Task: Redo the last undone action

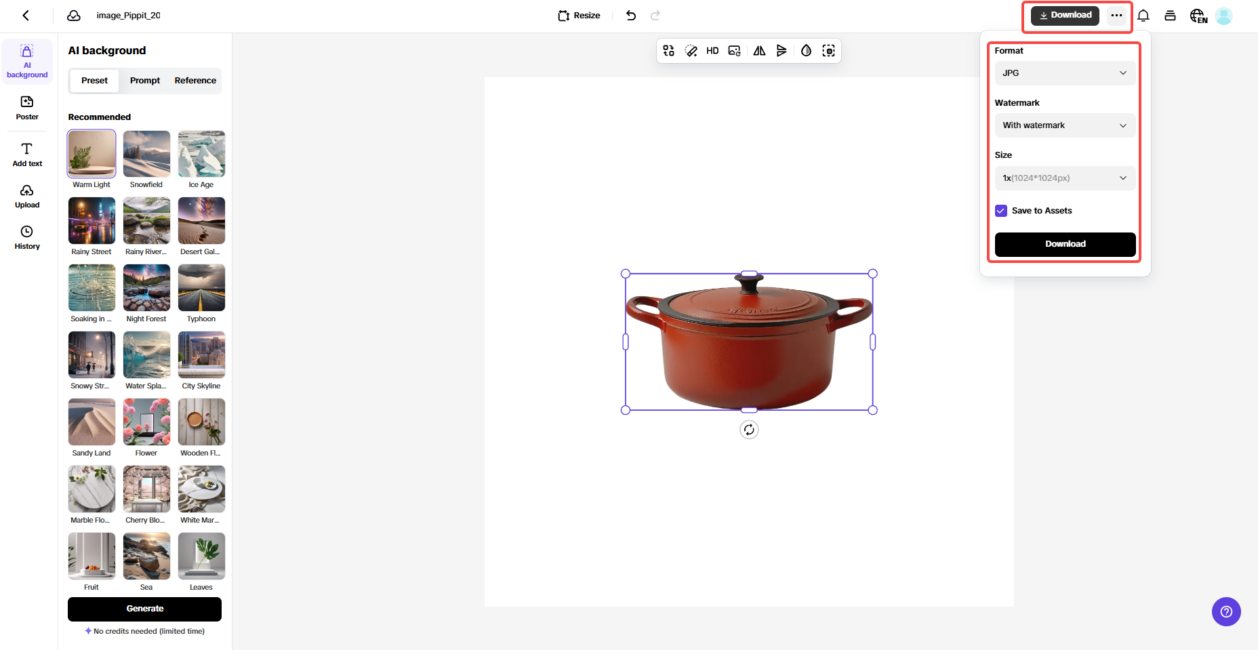Action: click(655, 16)
